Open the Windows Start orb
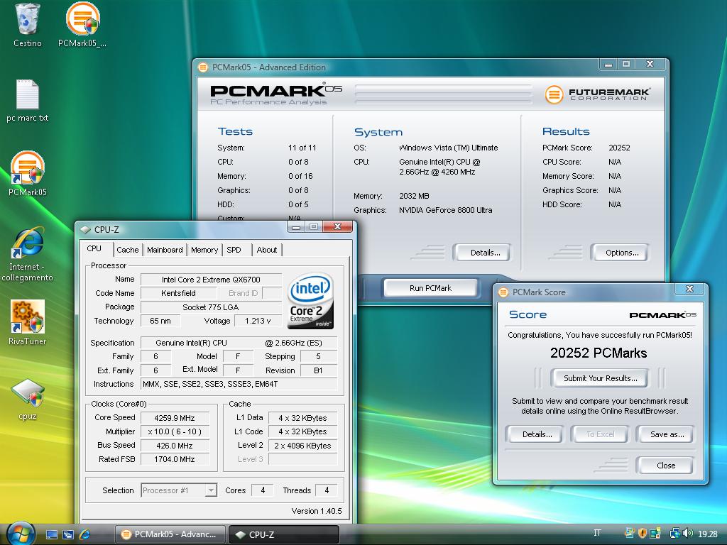727x545 pixels. point(21,534)
